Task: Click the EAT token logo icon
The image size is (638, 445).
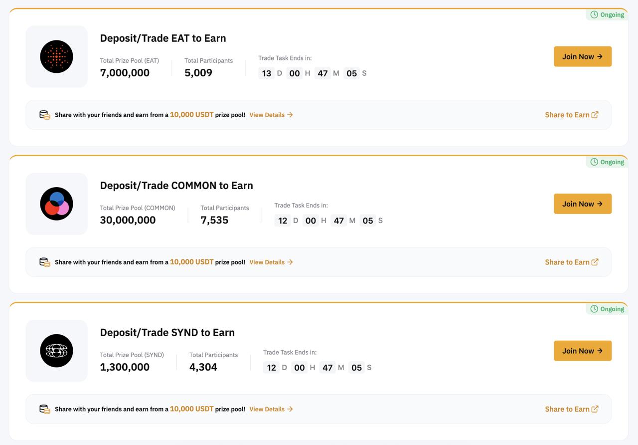Action: (56, 57)
